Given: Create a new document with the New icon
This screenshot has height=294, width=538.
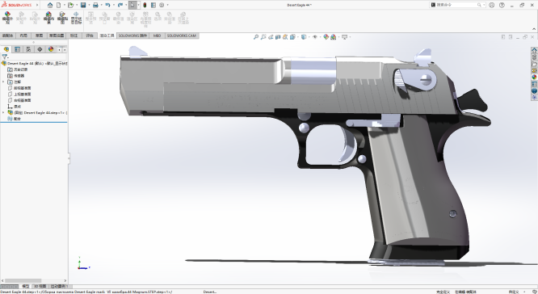Looking at the screenshot, I should pyautogui.click(x=59, y=5).
